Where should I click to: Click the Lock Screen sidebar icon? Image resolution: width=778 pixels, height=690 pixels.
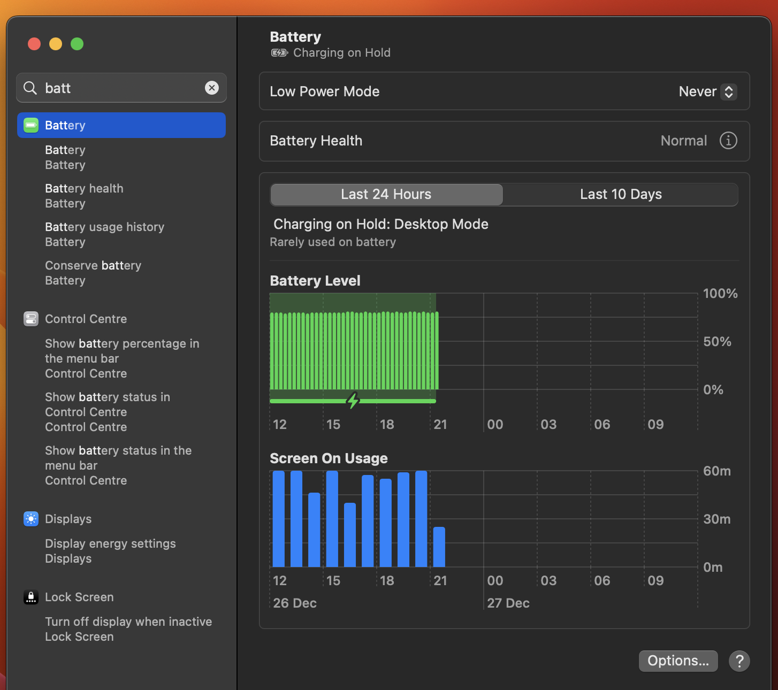[x=31, y=597]
